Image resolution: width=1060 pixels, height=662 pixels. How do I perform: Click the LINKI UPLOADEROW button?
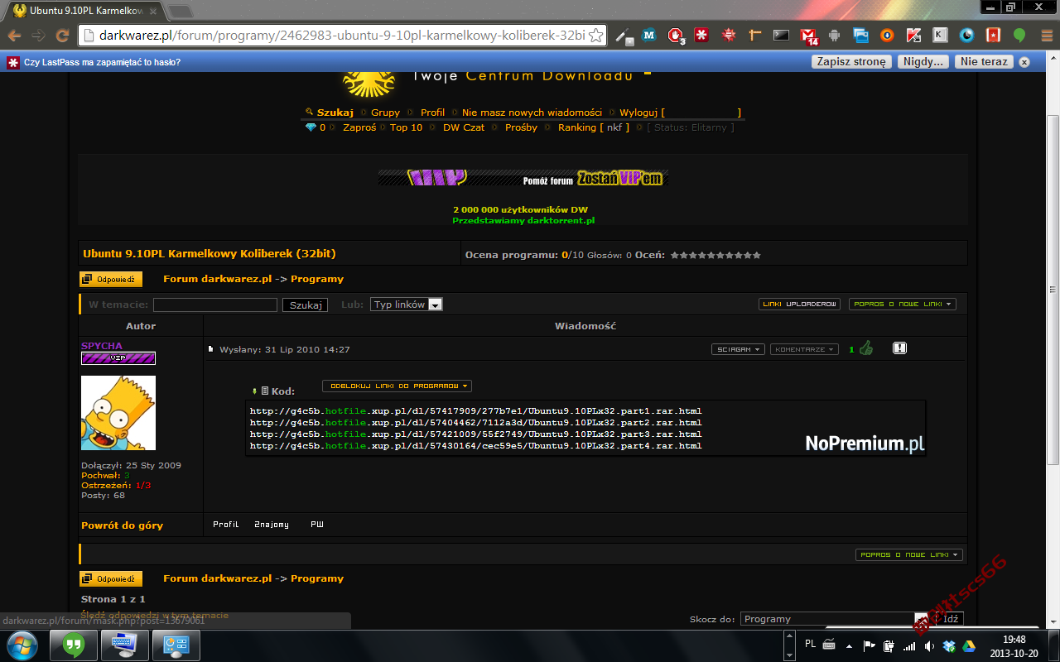click(799, 304)
